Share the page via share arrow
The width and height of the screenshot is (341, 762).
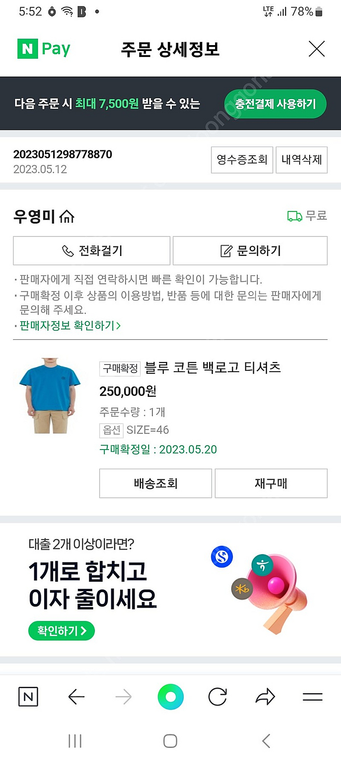point(265,697)
